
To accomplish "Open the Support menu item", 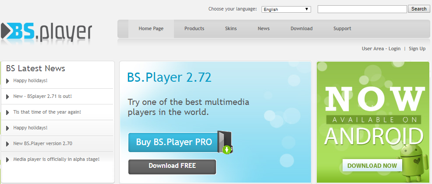I will coord(342,28).
